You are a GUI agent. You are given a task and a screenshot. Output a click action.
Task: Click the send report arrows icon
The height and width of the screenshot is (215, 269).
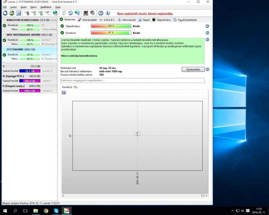[x=70, y=13]
